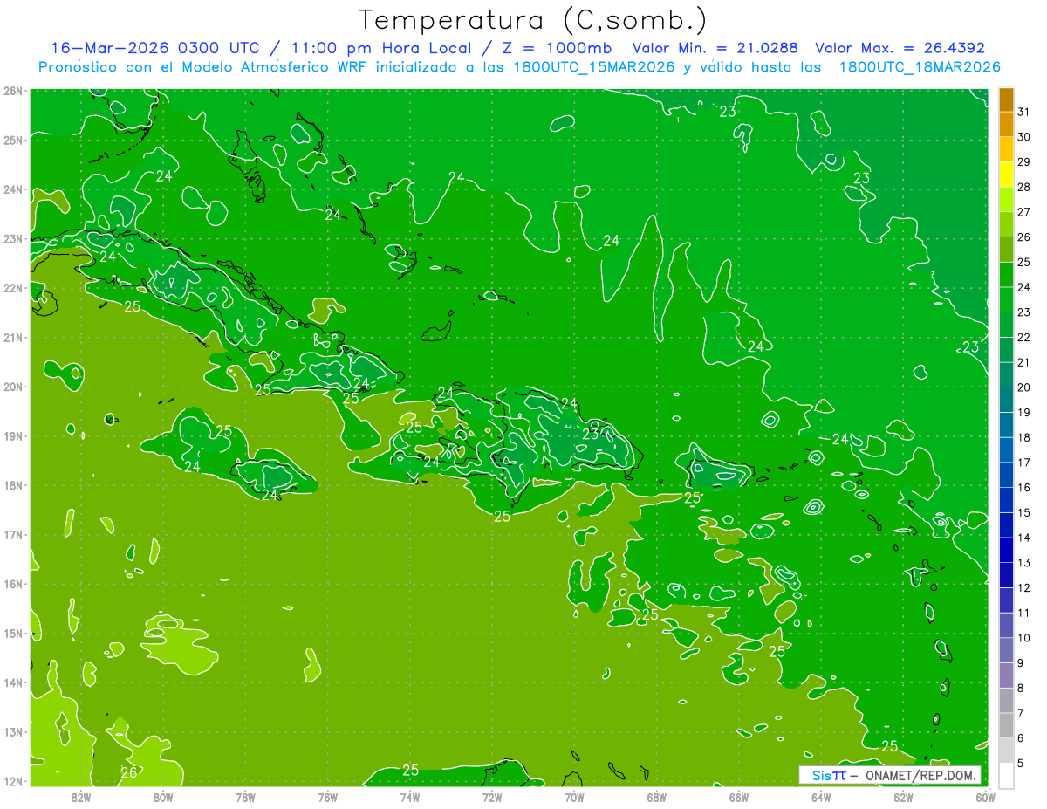1047x809 pixels.
Task: Click legend value 22 on the color bar
Action: (x=1023, y=337)
